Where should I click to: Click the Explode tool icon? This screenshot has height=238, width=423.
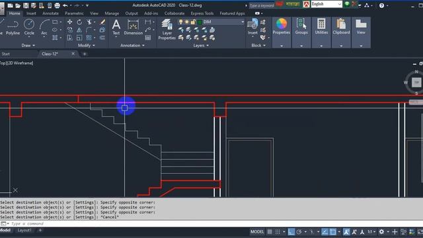(x=102, y=30)
